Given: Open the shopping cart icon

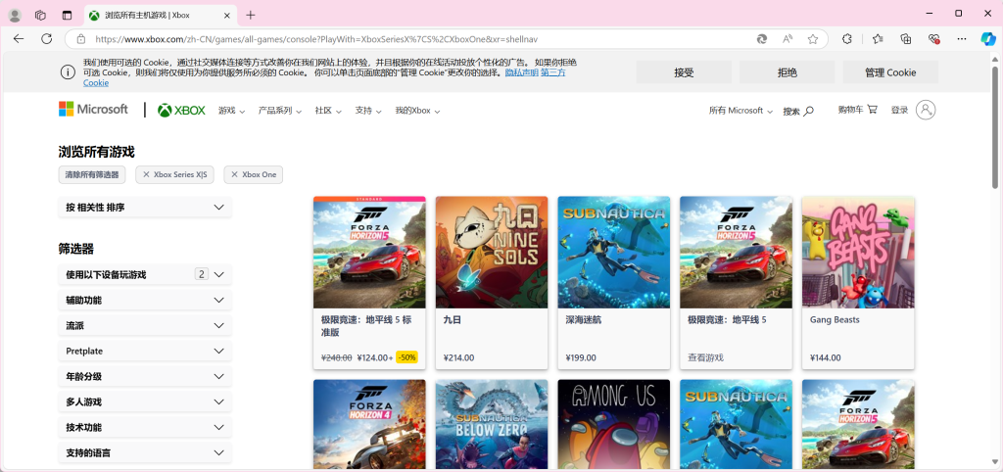Looking at the screenshot, I should (x=873, y=110).
